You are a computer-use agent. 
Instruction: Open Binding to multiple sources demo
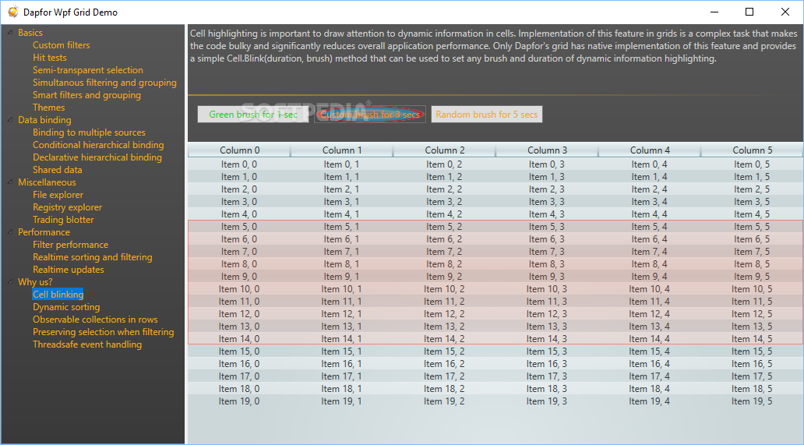(x=89, y=132)
